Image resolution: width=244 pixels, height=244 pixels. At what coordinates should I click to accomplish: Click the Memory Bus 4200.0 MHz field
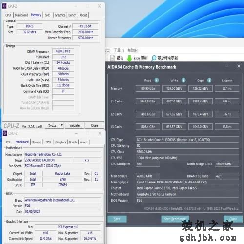tap(148, 176)
